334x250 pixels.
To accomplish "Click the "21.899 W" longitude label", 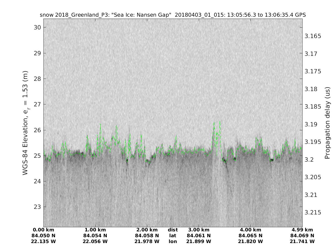I will 199,241.
